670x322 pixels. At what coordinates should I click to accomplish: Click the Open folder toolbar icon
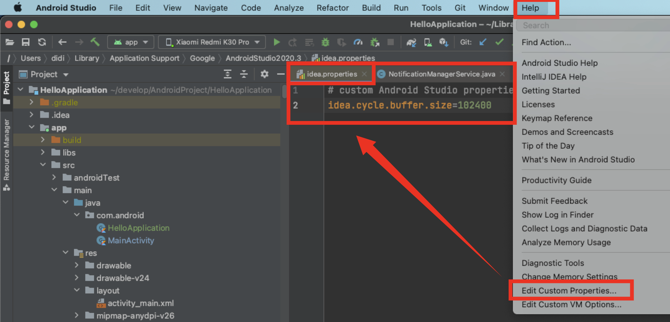[10, 42]
